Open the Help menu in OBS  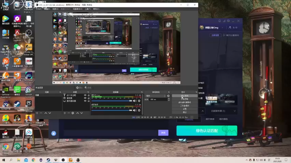click(x=96, y=9)
